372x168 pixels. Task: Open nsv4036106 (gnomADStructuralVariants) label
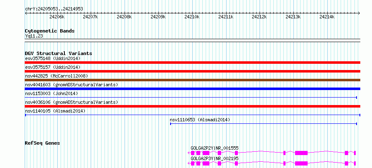pos(71,102)
